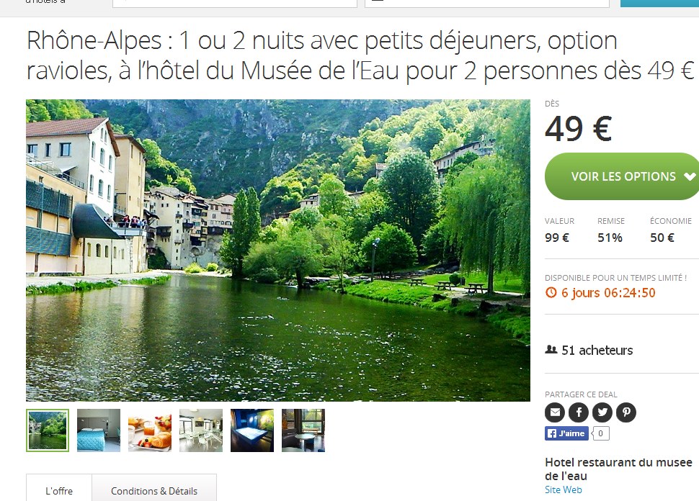
Task: Click the left search field at top
Action: 235,3
